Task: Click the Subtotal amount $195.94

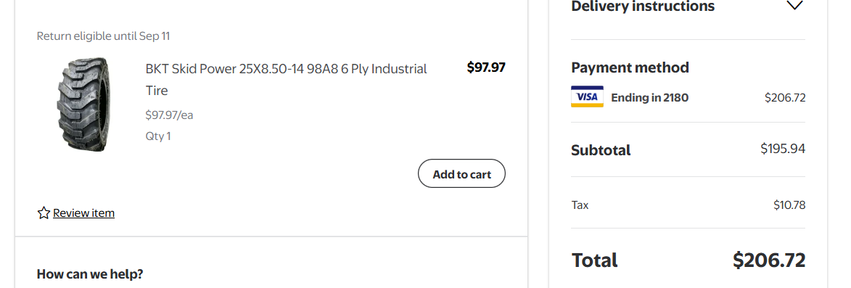Action: [x=783, y=149]
